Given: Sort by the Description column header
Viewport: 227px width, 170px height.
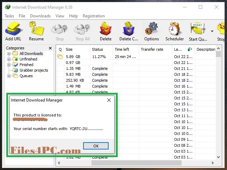Looking at the screenshot, I should click(205, 49).
